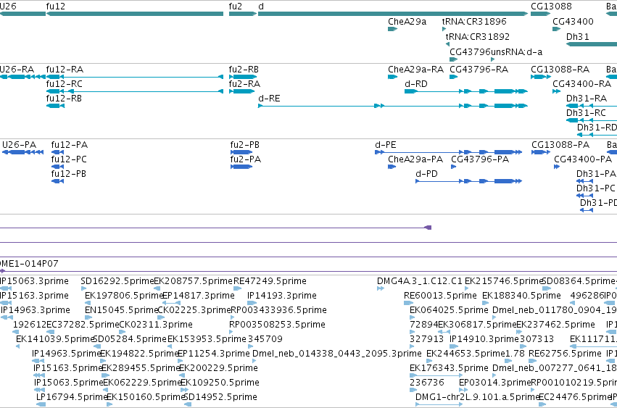Select the LP16794.5prime EST label
Viewport: 617px width, 408px height.
tap(71, 397)
